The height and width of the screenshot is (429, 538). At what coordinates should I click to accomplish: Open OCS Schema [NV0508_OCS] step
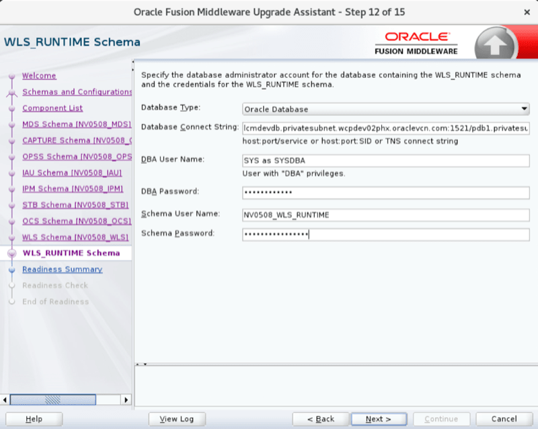click(x=77, y=221)
